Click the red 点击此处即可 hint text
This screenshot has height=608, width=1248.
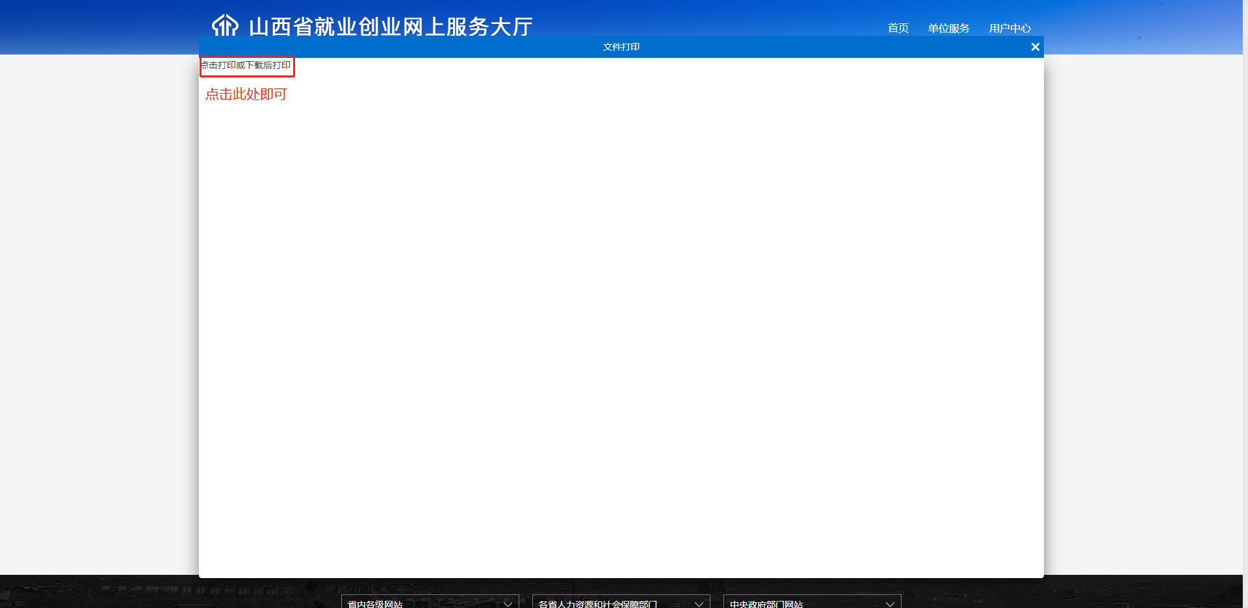click(246, 94)
